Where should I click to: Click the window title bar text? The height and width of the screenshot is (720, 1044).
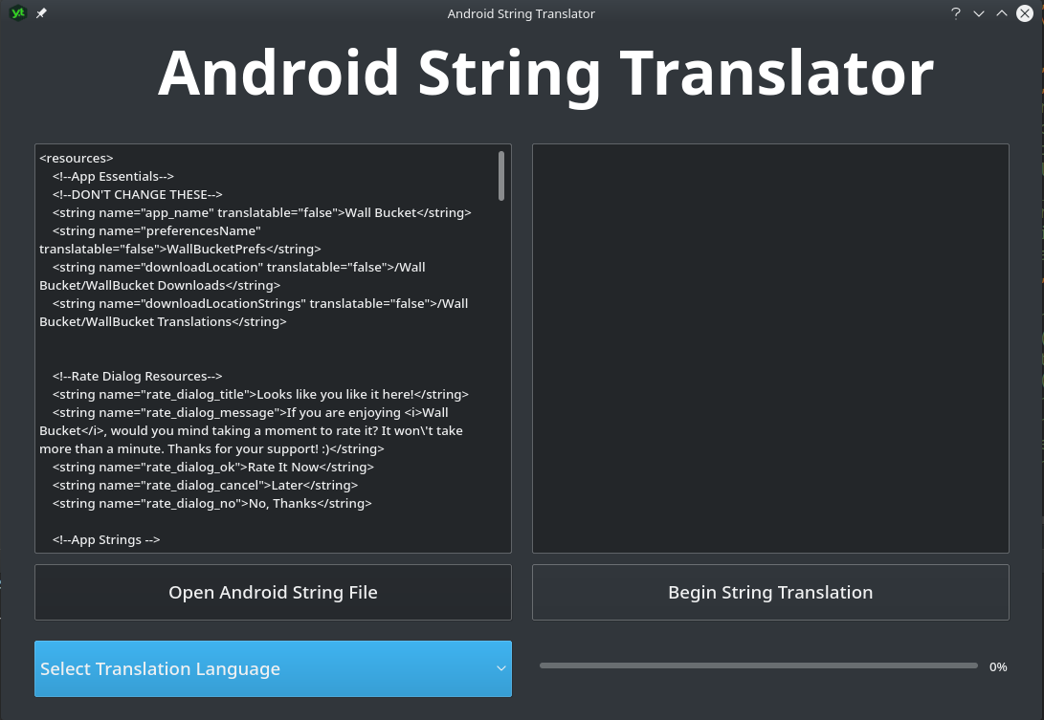522,13
